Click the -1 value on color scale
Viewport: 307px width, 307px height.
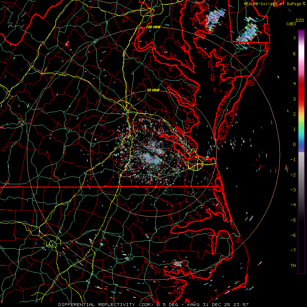click(x=293, y=160)
